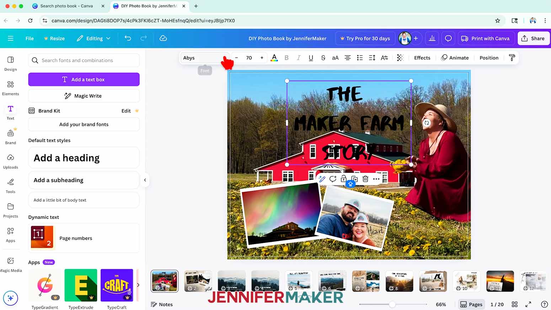551x310 pixels.
Task: Open grid view of pages
Action: coord(514,304)
